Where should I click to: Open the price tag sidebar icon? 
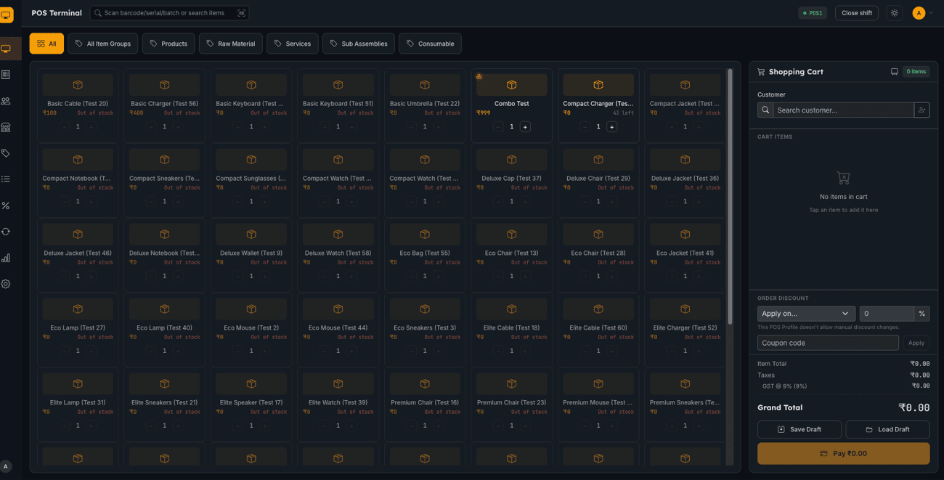coord(6,153)
